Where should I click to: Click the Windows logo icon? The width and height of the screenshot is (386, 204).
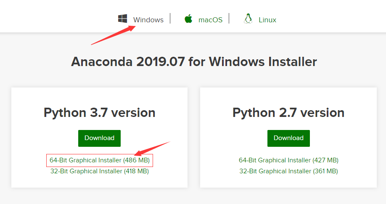tap(123, 19)
